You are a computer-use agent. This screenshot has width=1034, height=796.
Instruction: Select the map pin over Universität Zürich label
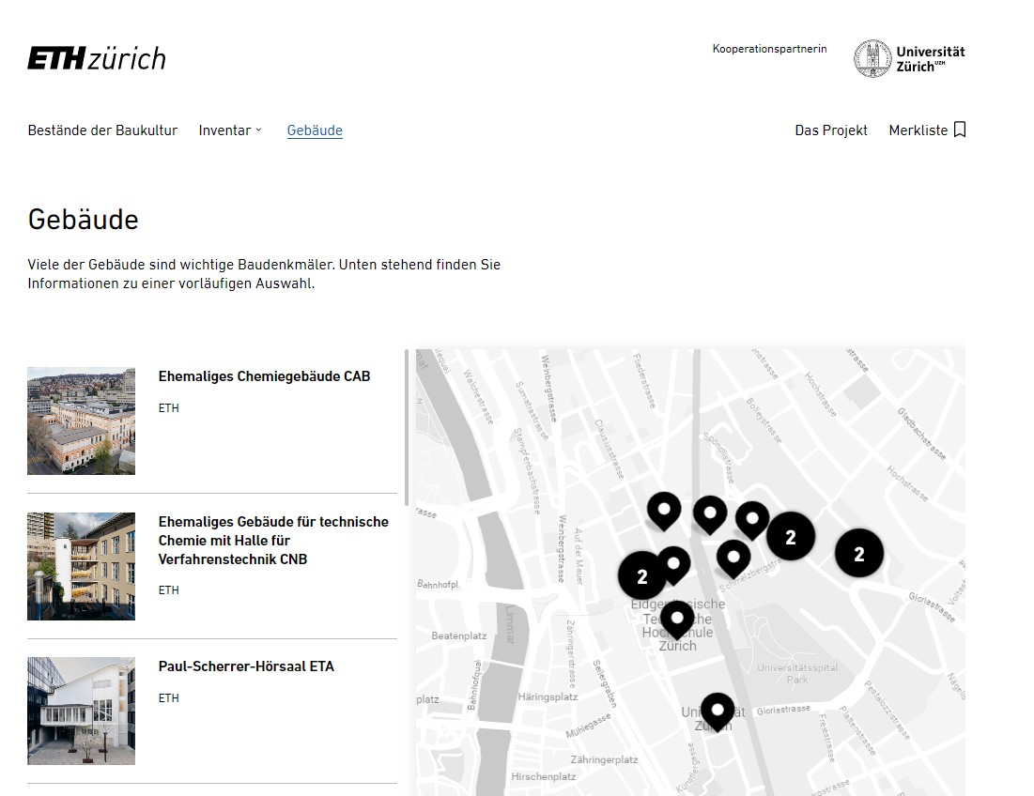point(718,710)
